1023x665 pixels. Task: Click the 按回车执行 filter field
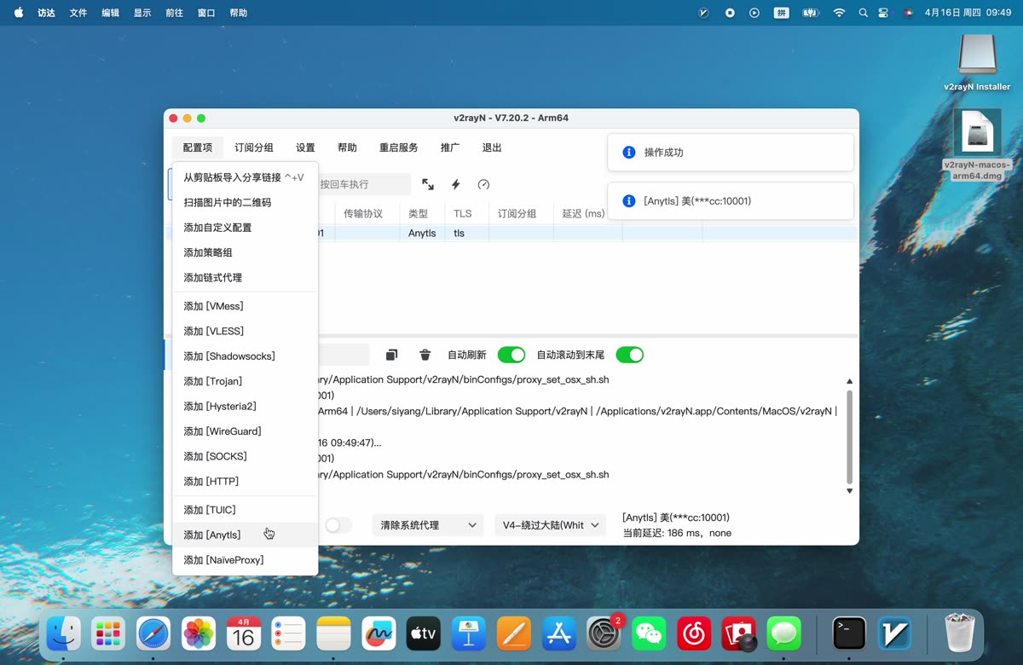(365, 184)
